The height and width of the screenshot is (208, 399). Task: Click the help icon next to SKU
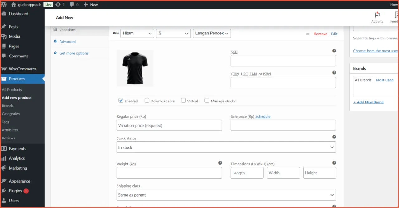(x=334, y=50)
